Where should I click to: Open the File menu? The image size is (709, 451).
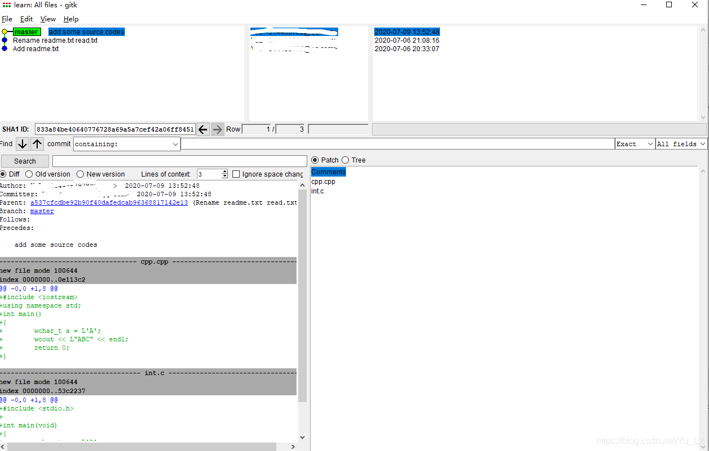7,19
